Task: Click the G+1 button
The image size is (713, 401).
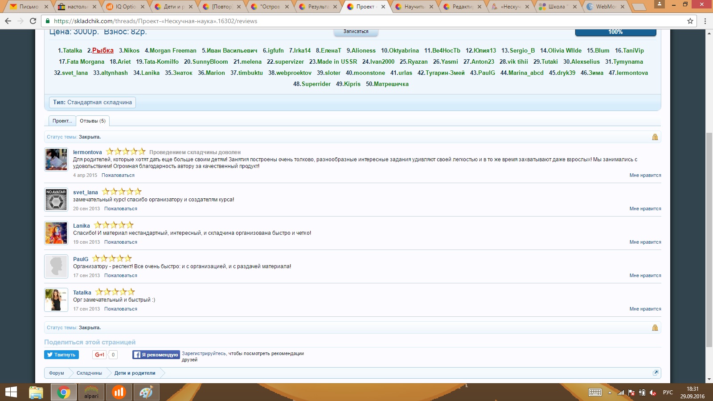Action: click(99, 355)
